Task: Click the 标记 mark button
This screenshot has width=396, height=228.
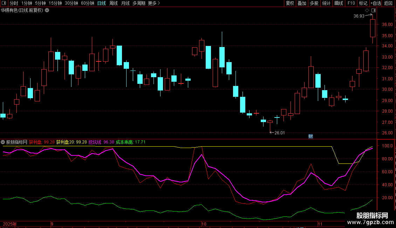Action: tap(363, 3)
